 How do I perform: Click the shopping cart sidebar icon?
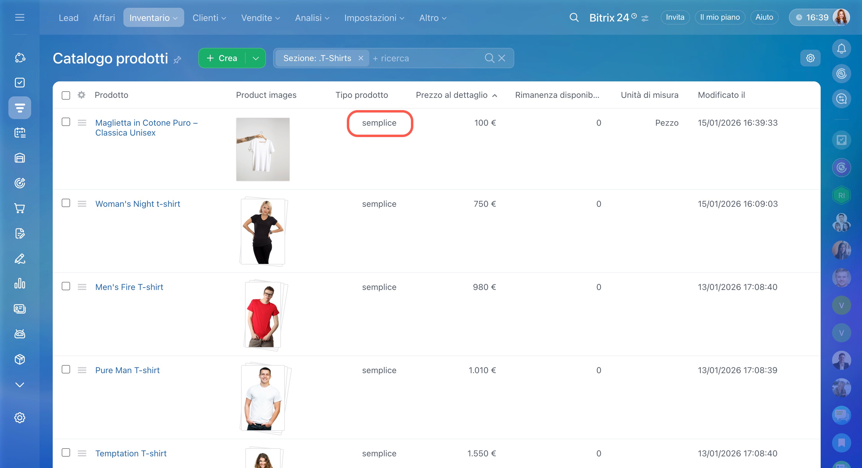click(20, 208)
